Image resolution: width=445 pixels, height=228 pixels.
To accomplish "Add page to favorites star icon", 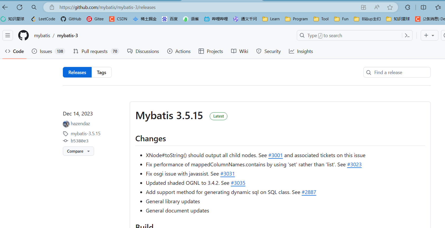I will [390, 7].
